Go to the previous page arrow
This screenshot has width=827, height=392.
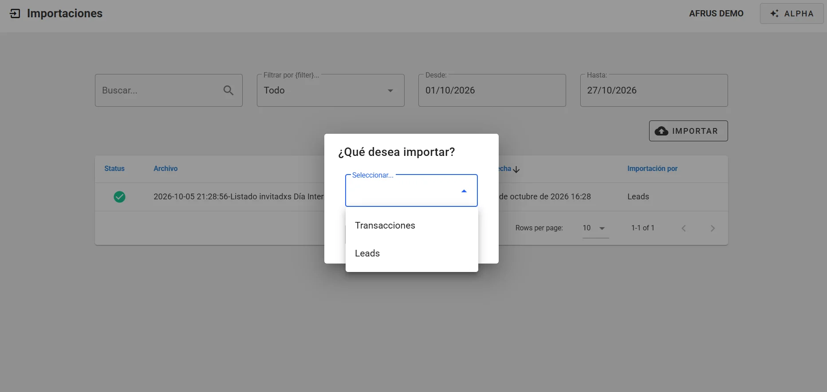pyautogui.click(x=684, y=228)
